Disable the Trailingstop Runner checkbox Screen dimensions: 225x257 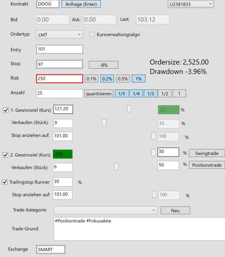click(x=5, y=182)
